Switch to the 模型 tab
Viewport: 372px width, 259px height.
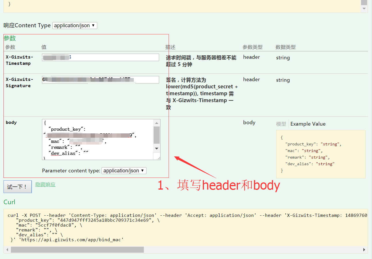pos(281,124)
